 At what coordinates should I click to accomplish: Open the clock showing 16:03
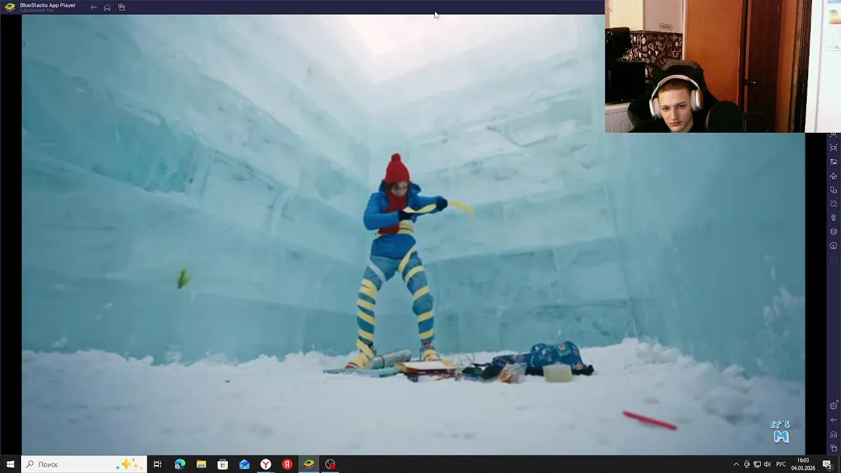tap(803, 464)
